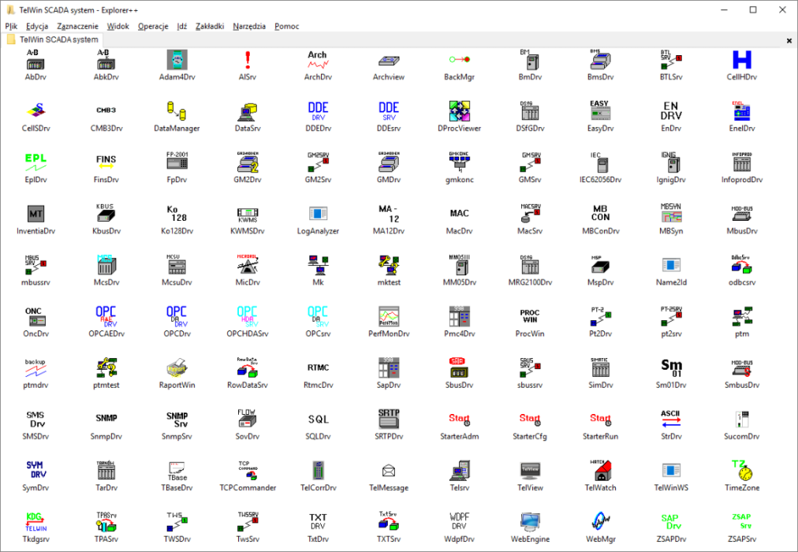Select the StarterRun icon
This screenshot has width=798, height=552.
click(601, 420)
